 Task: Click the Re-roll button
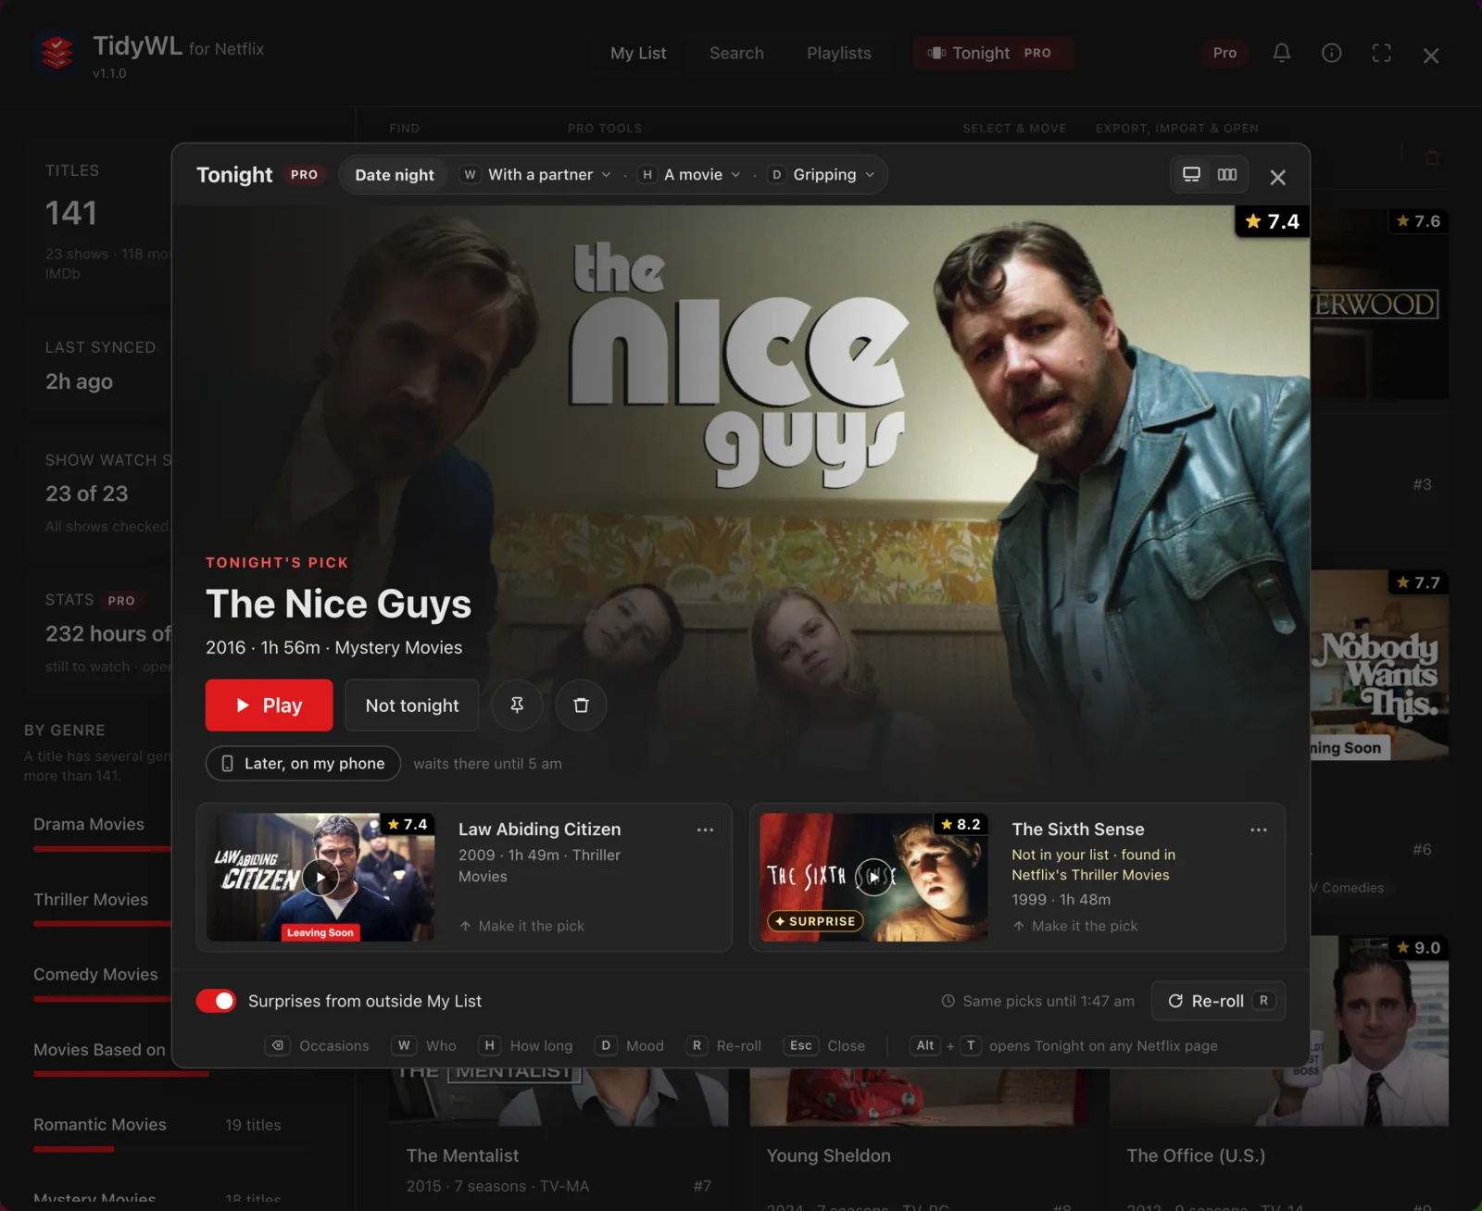click(1218, 1001)
